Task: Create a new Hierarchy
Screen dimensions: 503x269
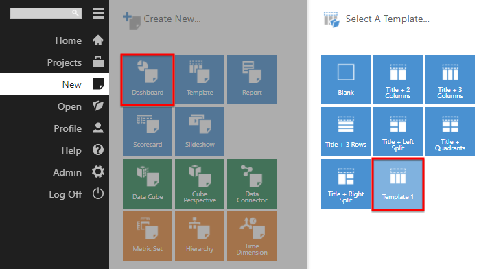Action: 200,236
